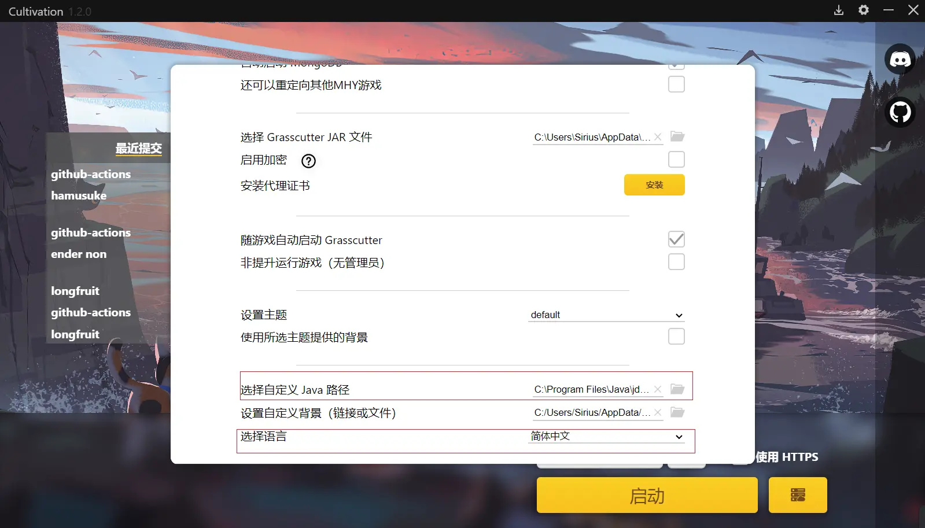Open the Discord link icon

click(900, 59)
